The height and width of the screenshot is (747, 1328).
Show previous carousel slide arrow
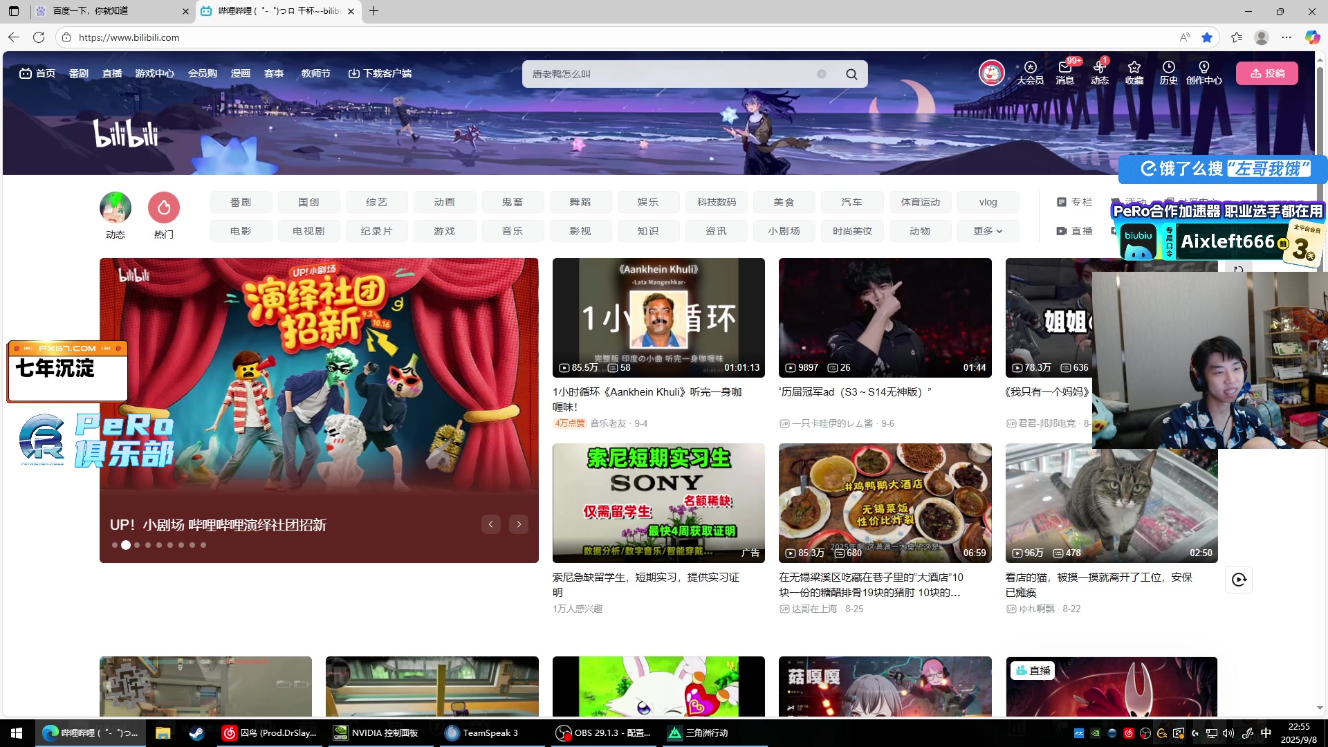490,524
